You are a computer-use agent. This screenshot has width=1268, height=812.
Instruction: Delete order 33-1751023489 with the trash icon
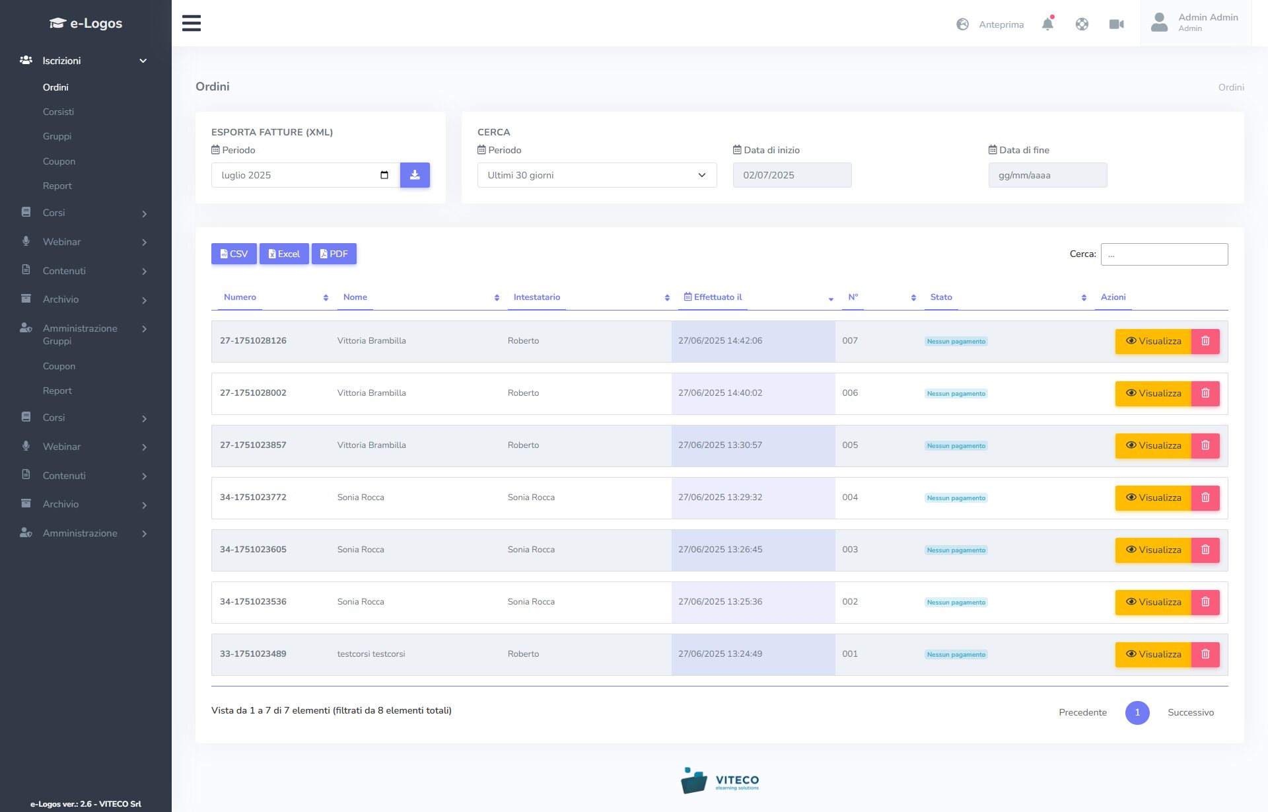point(1205,654)
